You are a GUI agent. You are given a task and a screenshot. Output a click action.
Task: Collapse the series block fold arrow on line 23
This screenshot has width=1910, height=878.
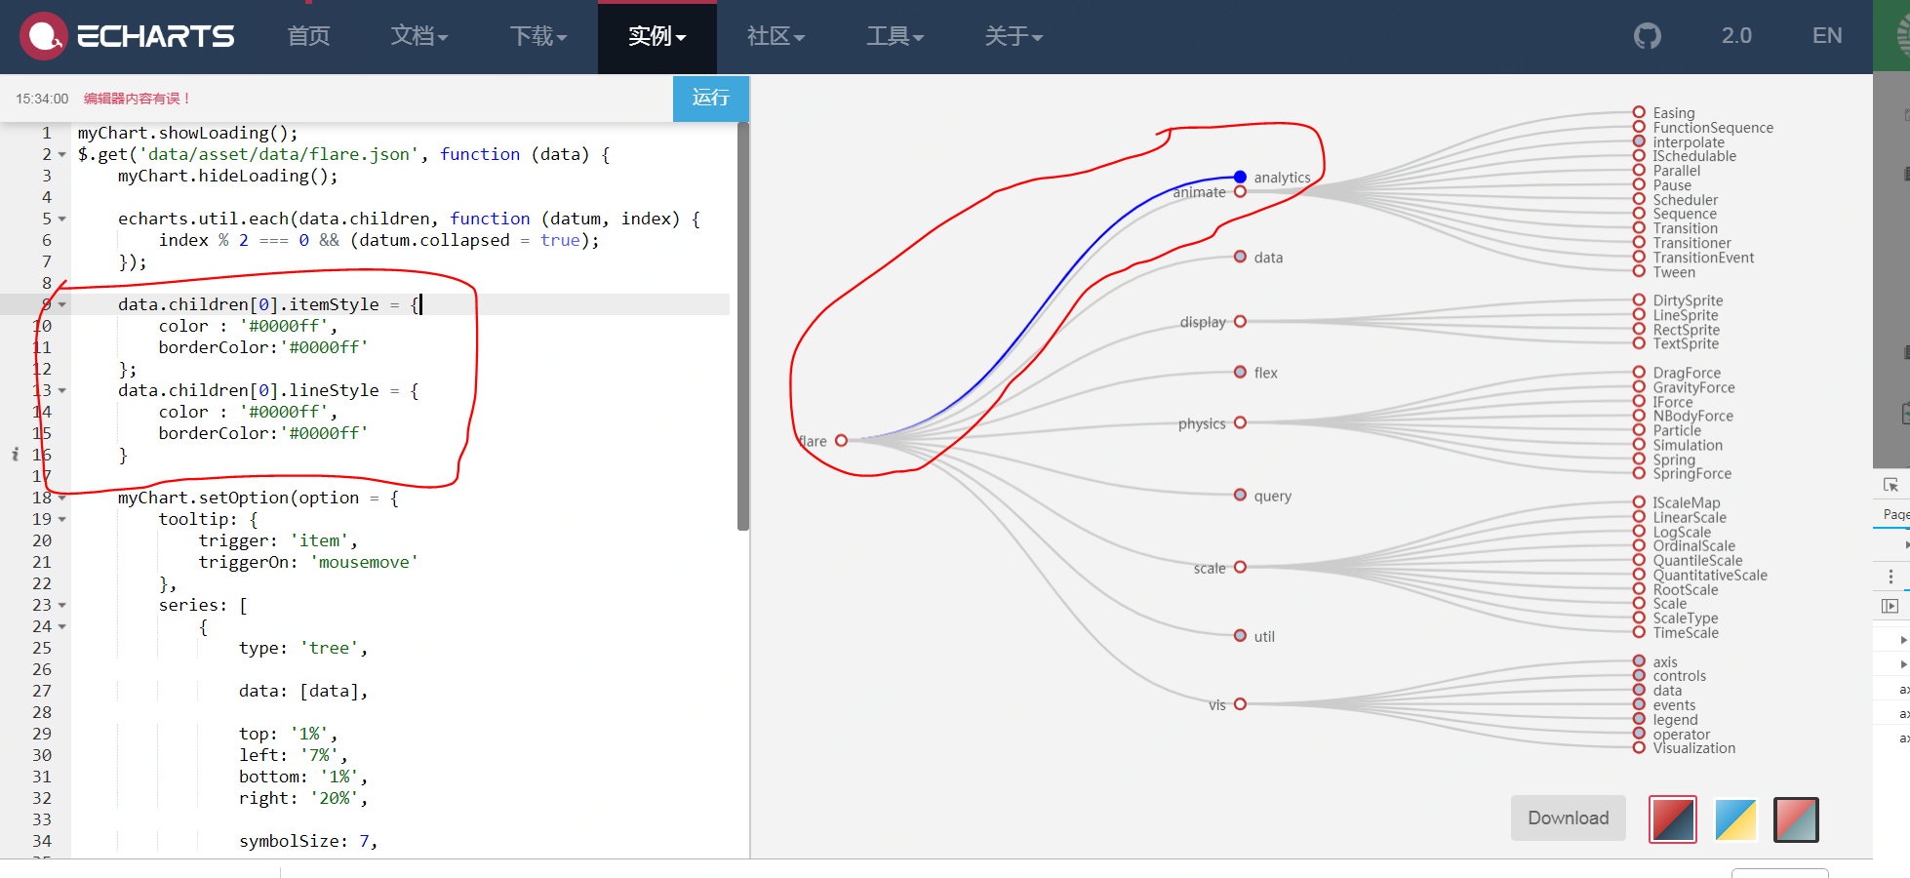(x=60, y=605)
